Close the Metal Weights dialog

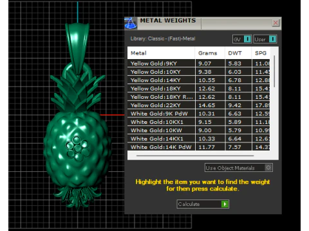pyautogui.click(x=276, y=22)
